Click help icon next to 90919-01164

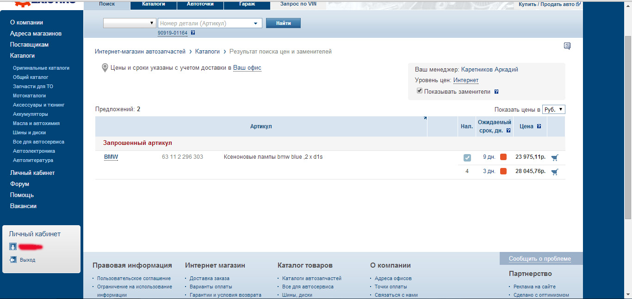click(193, 33)
